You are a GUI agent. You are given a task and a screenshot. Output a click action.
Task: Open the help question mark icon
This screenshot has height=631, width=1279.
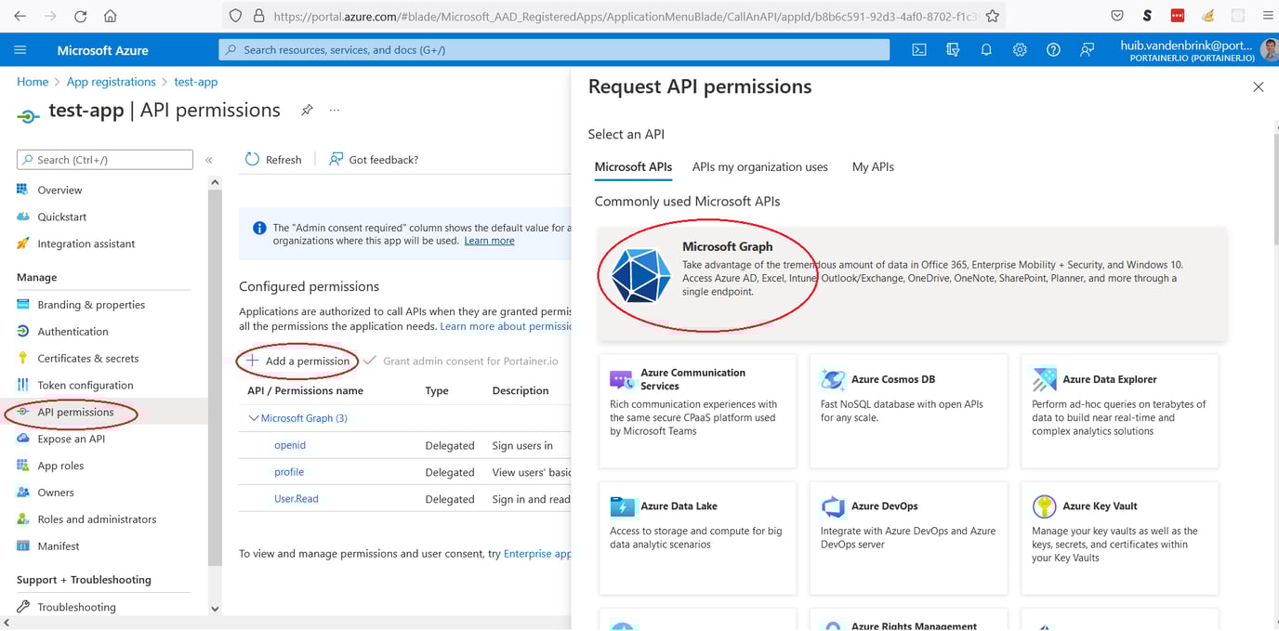1053,49
